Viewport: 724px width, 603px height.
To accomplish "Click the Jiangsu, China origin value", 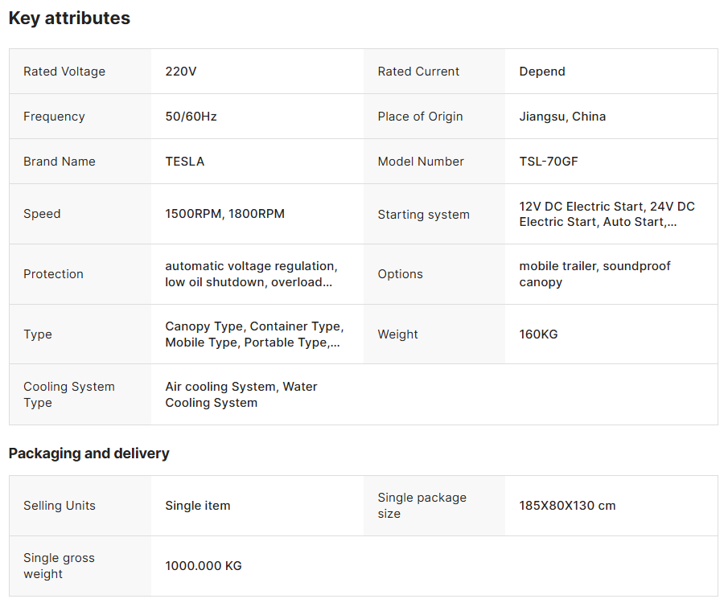I will tap(562, 117).
